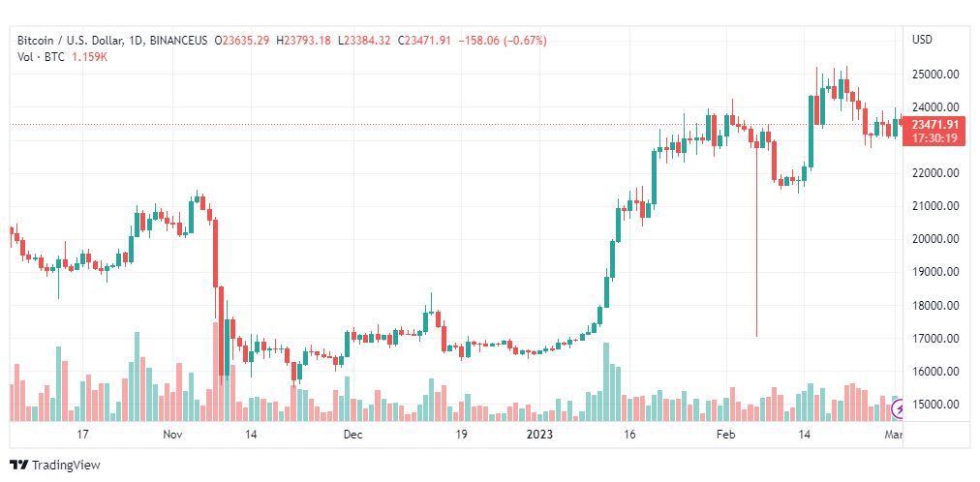The width and height of the screenshot is (980, 482).
Task: Click the Feb label on time axis
Action: pos(725,435)
